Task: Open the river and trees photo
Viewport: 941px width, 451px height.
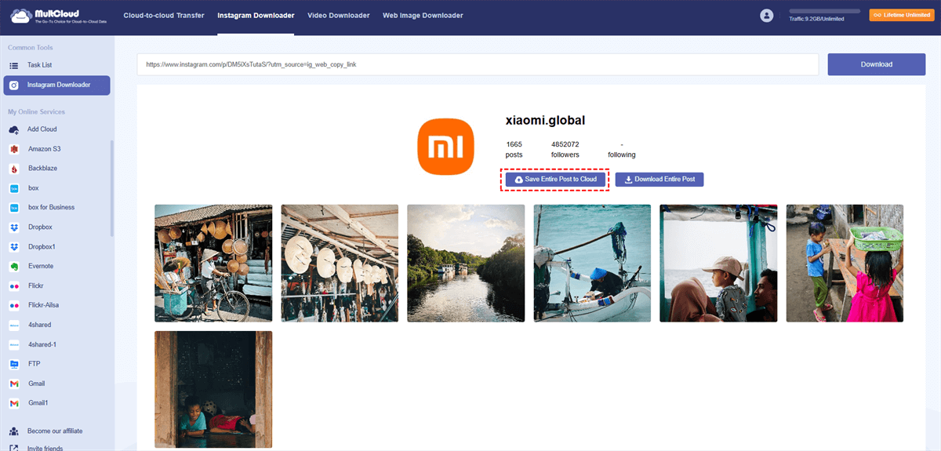Action: tap(466, 264)
